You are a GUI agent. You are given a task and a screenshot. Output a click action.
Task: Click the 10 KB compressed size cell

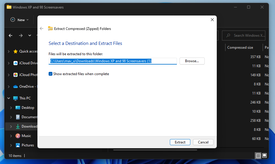(x=256, y=111)
